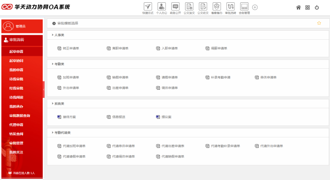
Task: Open the 串休申请单 form
Action: (266, 77)
